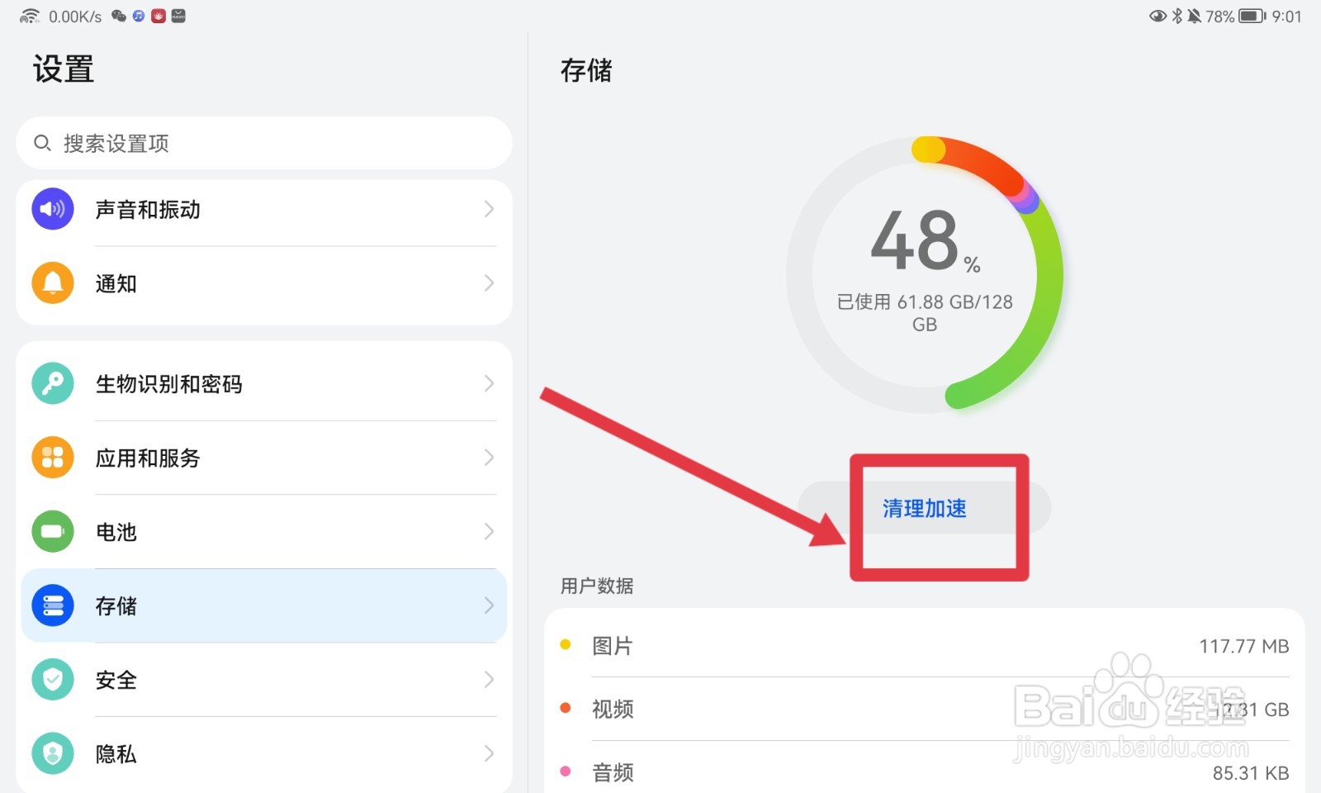1321x793 pixels.
Task: Expand 隐私 chevron arrow
Action: 489,753
